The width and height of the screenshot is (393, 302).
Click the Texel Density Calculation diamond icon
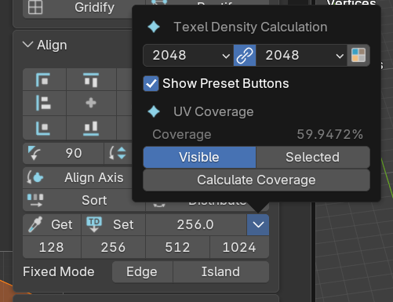154,27
